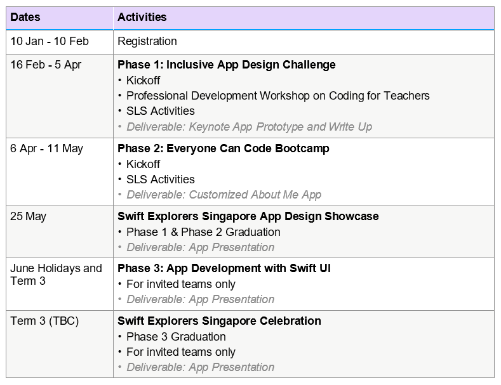Select Swift Explorers Singapore App Design Showcase
Image resolution: width=501 pixels, height=385 pixels.
click(248, 216)
